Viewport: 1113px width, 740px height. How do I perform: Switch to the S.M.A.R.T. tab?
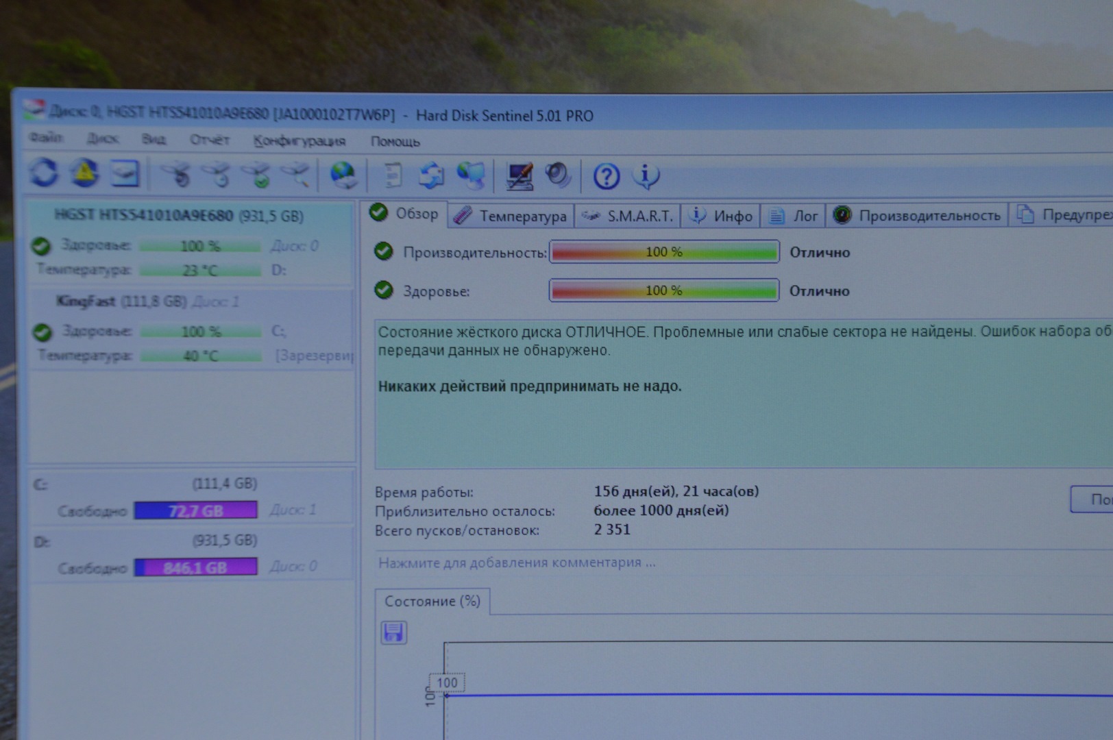point(628,216)
